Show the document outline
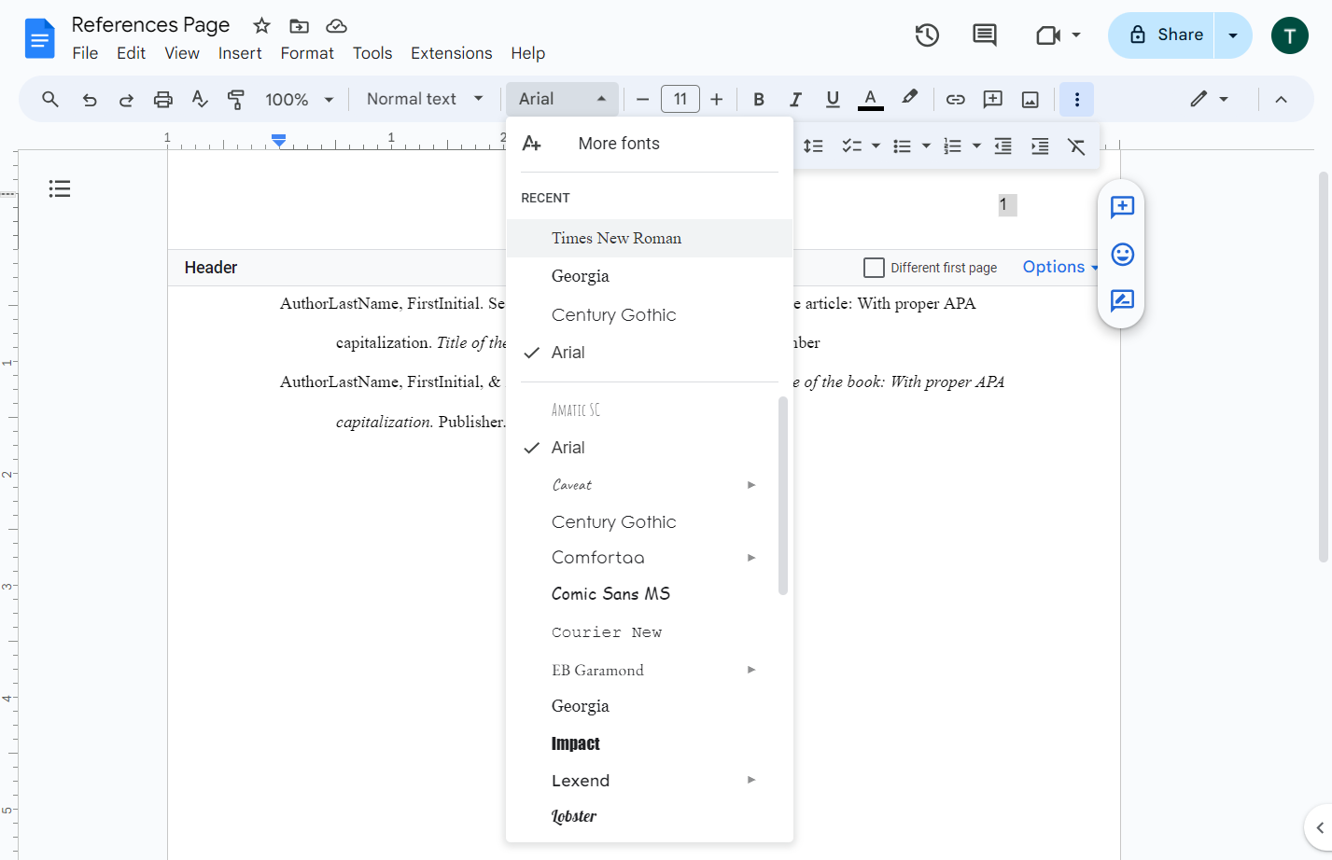 pyautogui.click(x=60, y=189)
